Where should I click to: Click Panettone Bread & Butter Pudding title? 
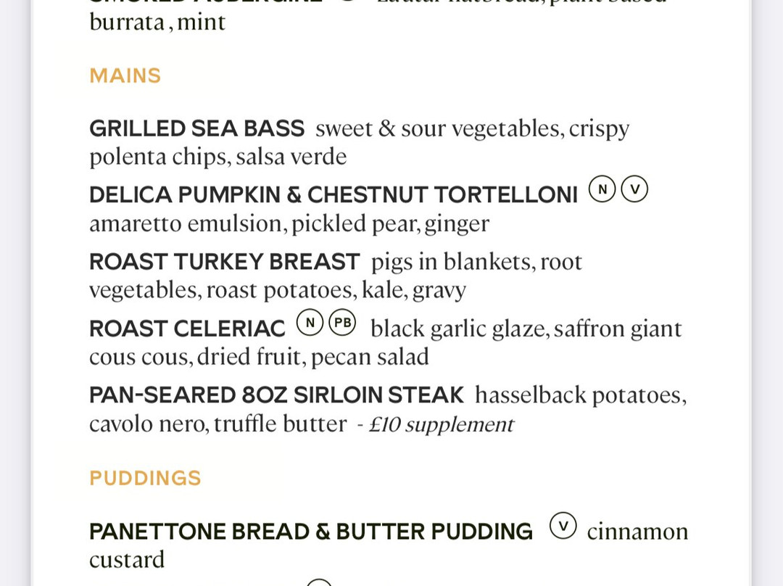point(311,532)
